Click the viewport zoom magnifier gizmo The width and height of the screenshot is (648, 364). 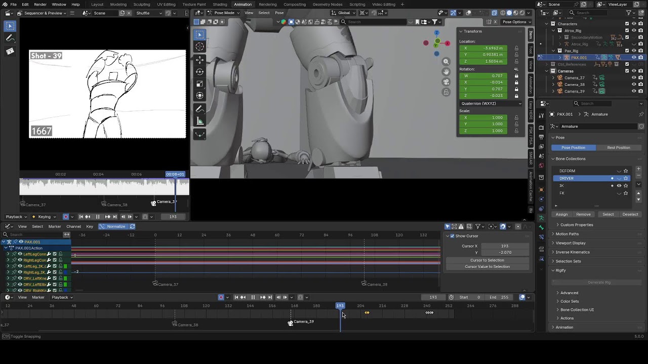click(x=446, y=62)
